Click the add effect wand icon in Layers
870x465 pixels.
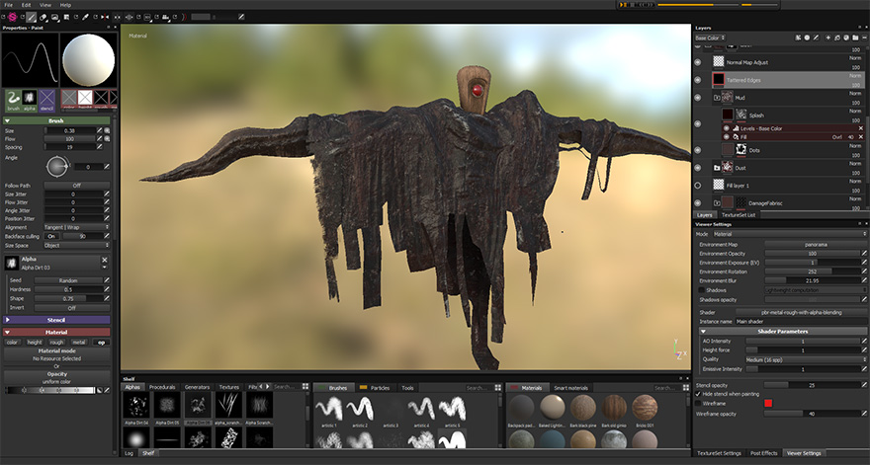tap(798, 38)
